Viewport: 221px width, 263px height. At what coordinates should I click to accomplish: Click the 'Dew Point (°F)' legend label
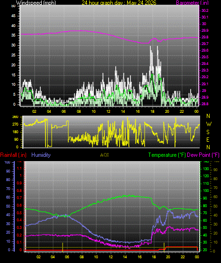click(x=203, y=155)
